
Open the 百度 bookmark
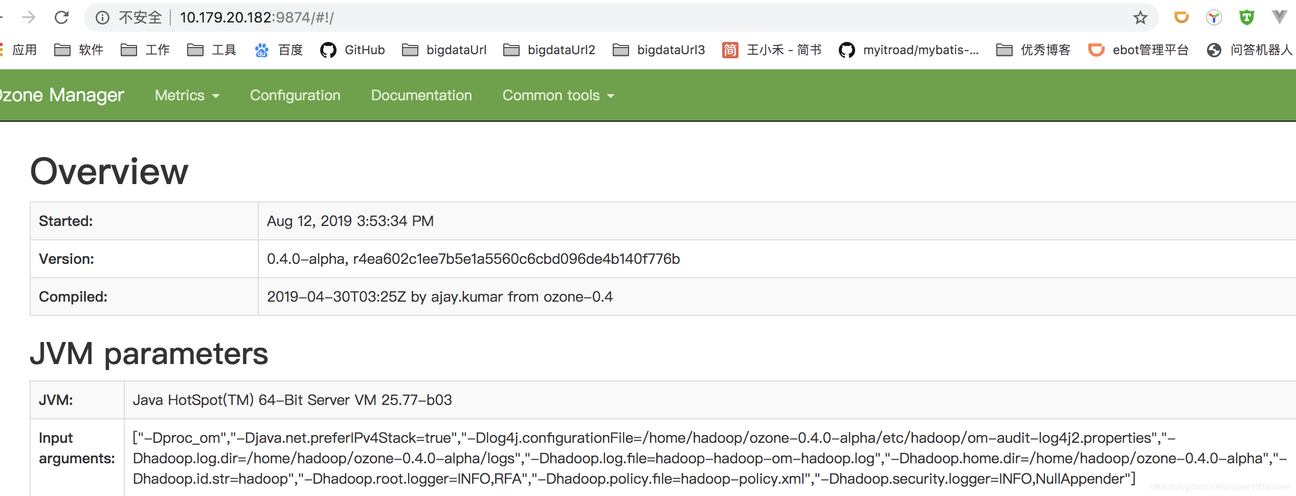(x=279, y=50)
